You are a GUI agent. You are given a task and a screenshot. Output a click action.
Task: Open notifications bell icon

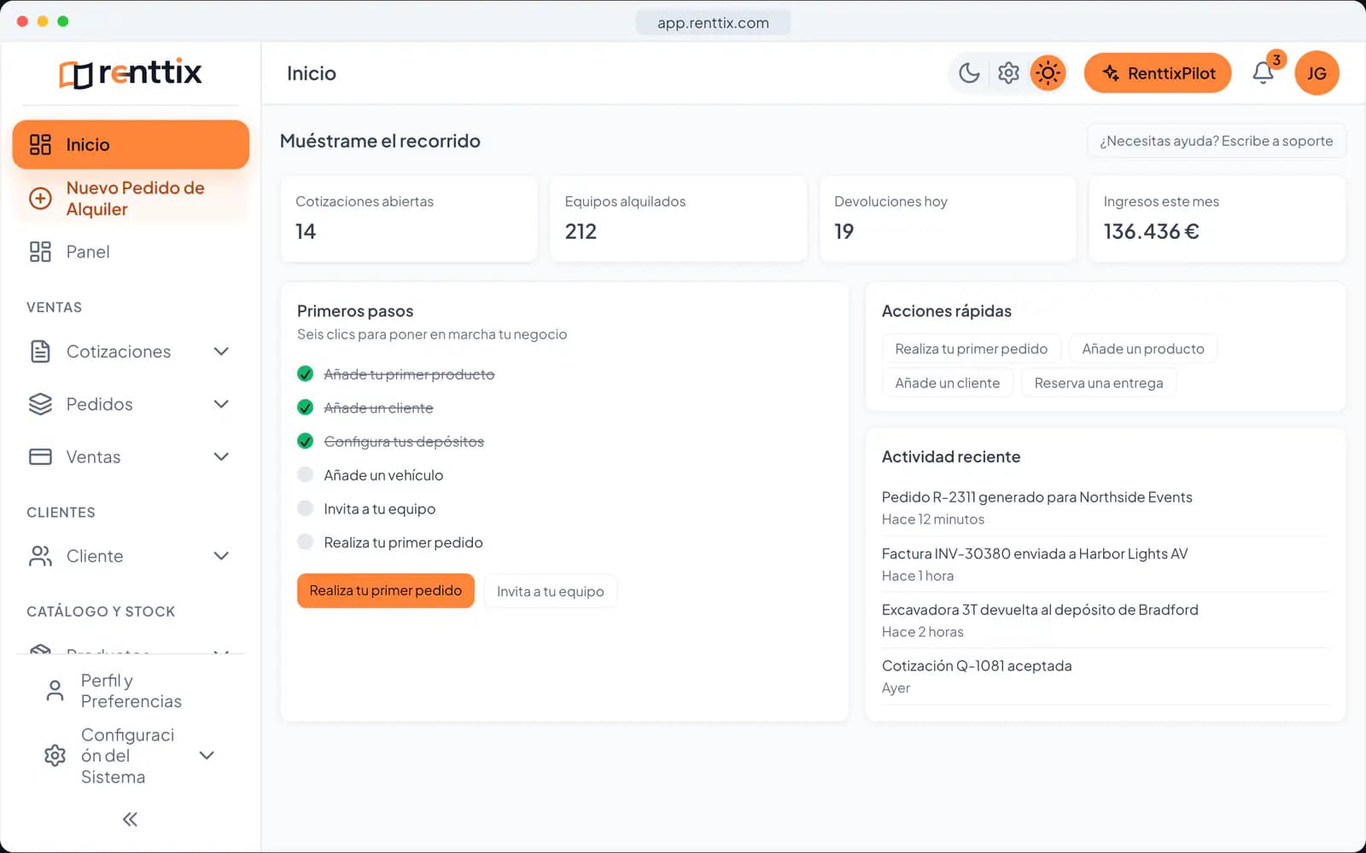pos(1264,73)
